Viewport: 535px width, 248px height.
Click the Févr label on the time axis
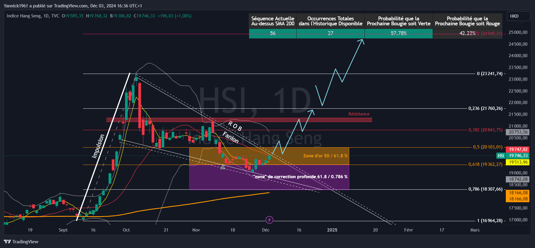[x=408, y=230]
